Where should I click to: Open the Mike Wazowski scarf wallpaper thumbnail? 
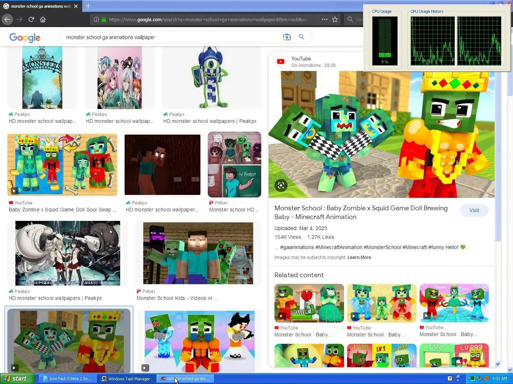[x=211, y=78]
